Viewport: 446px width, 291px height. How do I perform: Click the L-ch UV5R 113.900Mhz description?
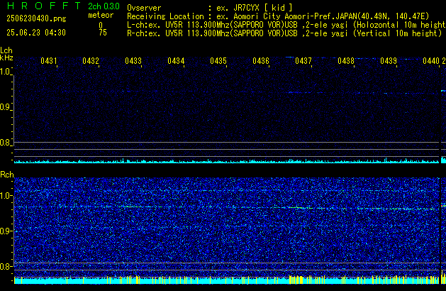point(286,25)
